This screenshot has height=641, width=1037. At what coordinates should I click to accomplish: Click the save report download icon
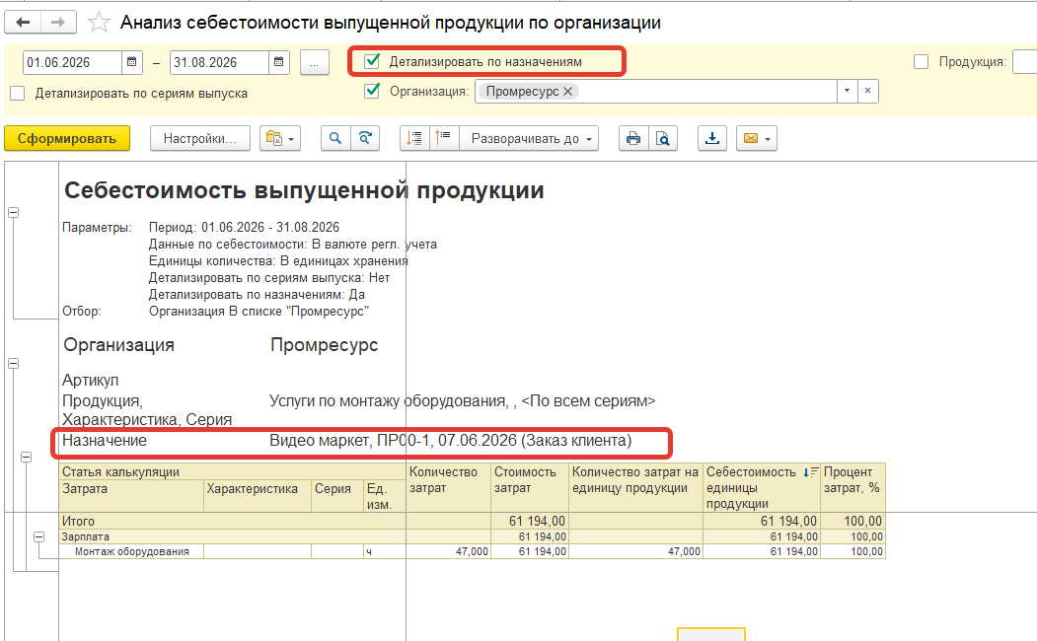[712, 139]
